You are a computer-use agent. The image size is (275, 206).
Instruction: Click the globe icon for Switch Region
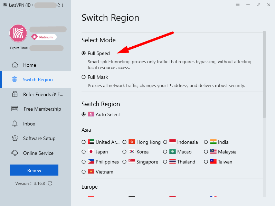click(x=15, y=79)
